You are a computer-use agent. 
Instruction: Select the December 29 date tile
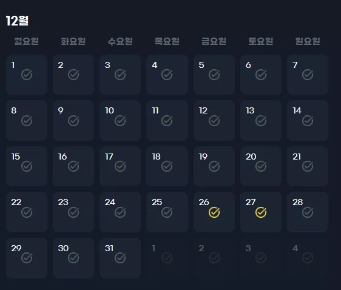(x=27, y=258)
